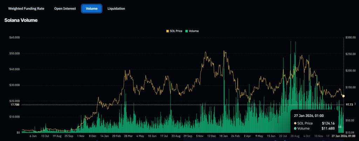Toggle Volume series via legend label

tap(194, 31)
